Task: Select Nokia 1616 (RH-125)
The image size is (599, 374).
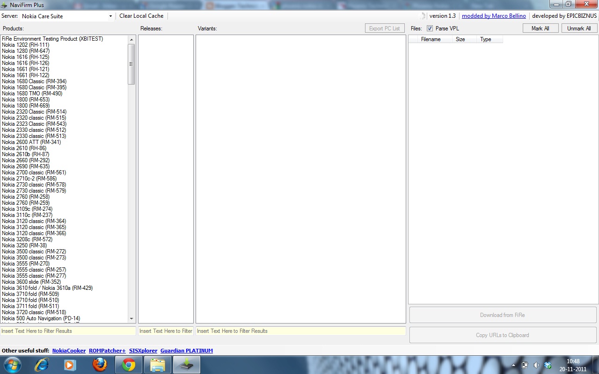Action: click(x=25, y=57)
